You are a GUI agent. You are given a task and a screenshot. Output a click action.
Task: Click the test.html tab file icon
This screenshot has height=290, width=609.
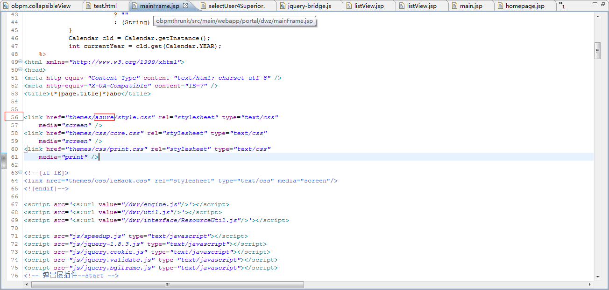tap(88, 6)
